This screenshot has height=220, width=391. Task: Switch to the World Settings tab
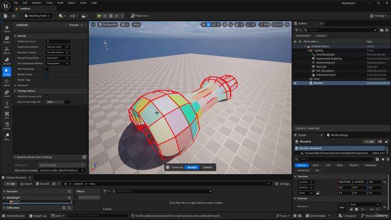(337, 135)
